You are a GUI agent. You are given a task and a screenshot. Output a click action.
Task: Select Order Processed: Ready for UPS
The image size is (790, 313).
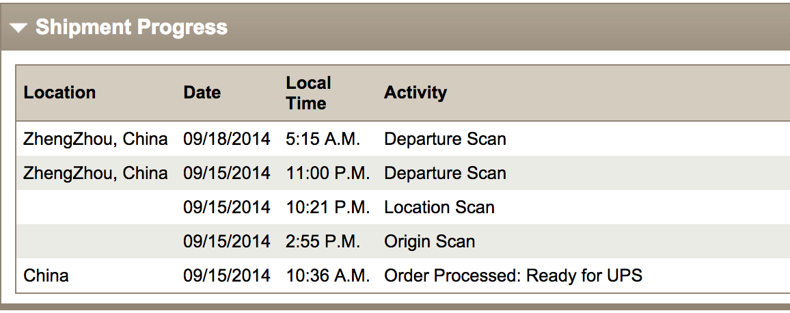(x=513, y=276)
